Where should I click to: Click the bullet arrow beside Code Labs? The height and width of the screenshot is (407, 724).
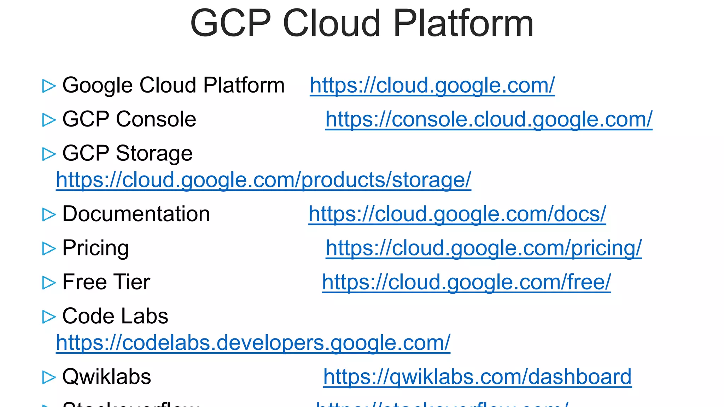[x=49, y=317]
